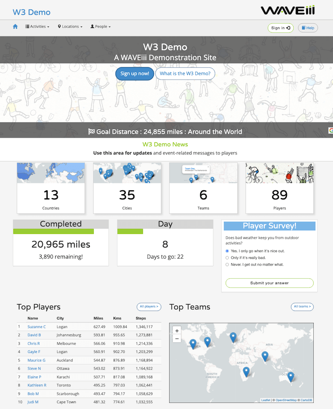Click the 1,346,117 steps value
Screen dimensions: 333x409
coord(144,327)
